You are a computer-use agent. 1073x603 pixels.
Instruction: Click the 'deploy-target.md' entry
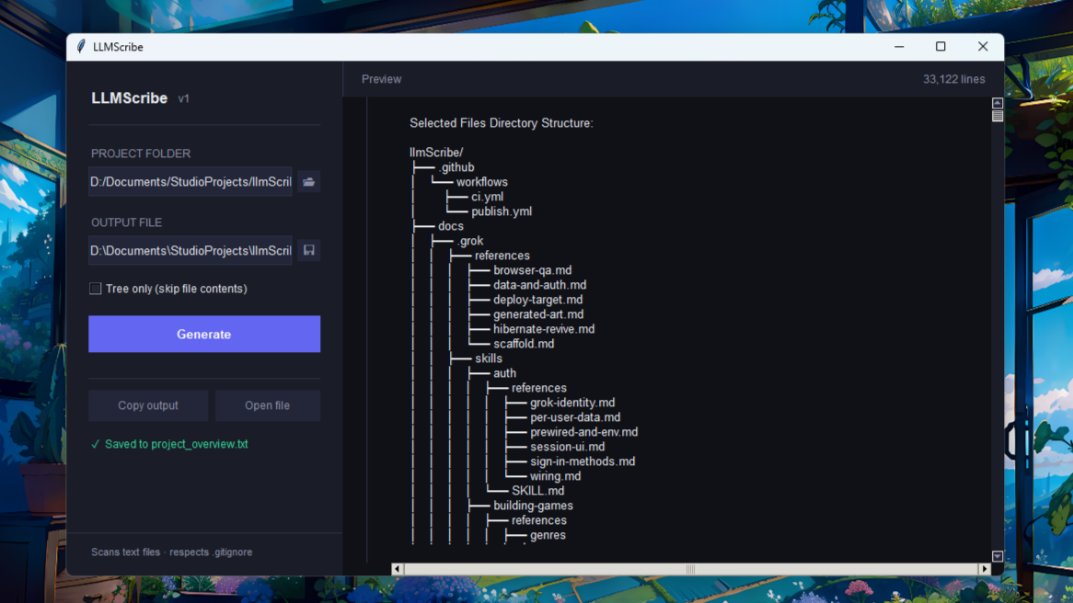537,300
